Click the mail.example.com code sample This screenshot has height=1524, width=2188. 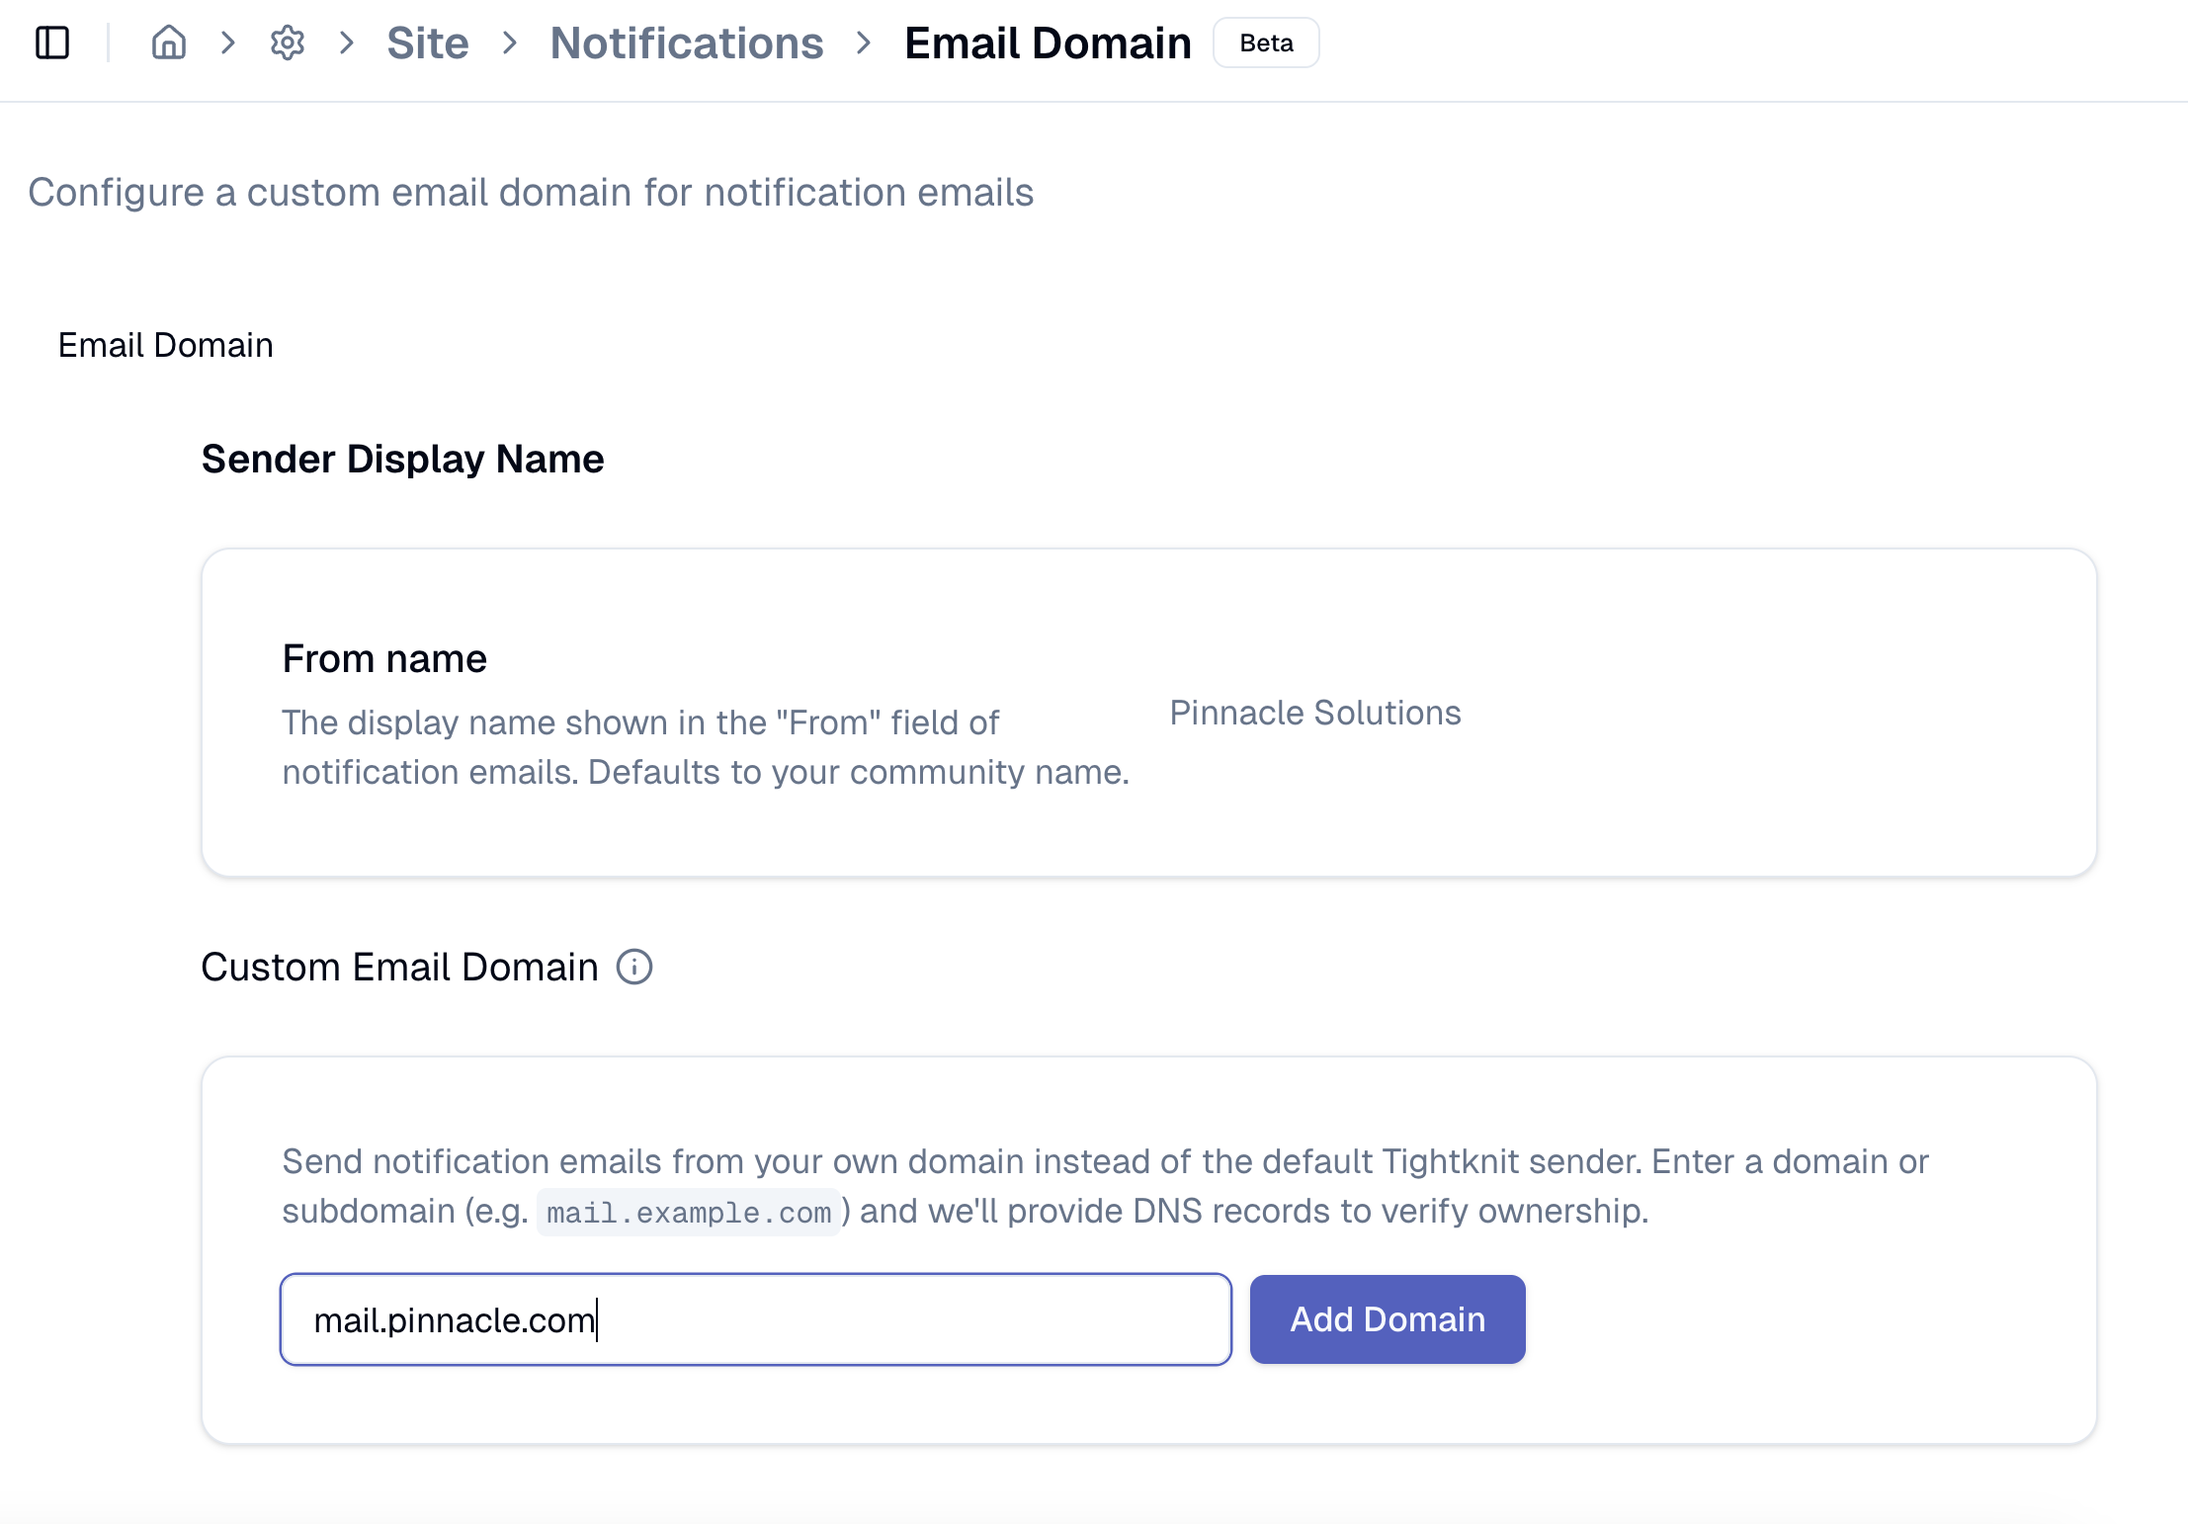coord(689,1213)
